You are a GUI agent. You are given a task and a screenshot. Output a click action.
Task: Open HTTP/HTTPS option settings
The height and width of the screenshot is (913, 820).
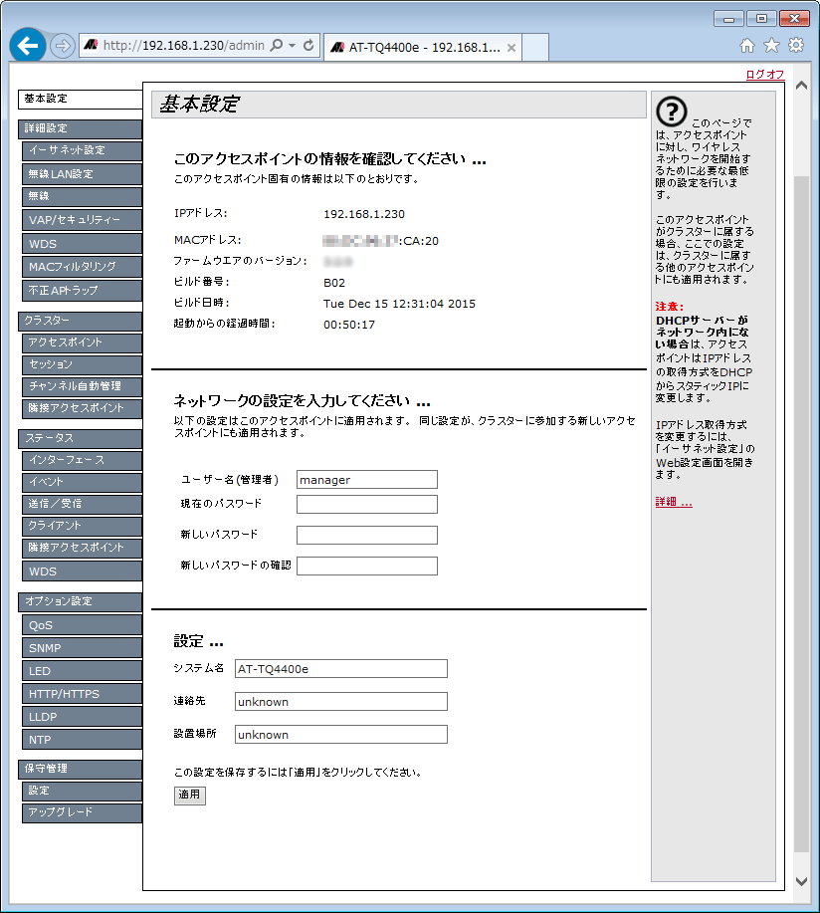(x=82, y=694)
